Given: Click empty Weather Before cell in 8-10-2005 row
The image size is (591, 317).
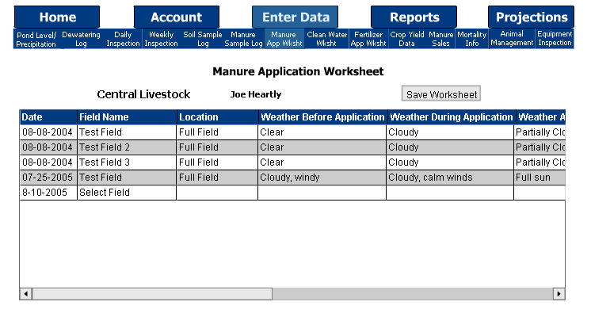Looking at the screenshot, I should 322,193.
